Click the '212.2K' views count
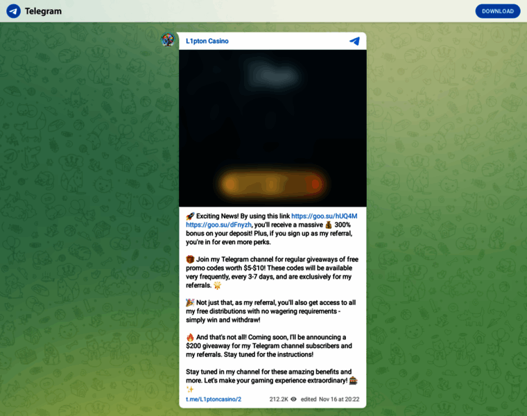527x416 pixels. (x=279, y=399)
